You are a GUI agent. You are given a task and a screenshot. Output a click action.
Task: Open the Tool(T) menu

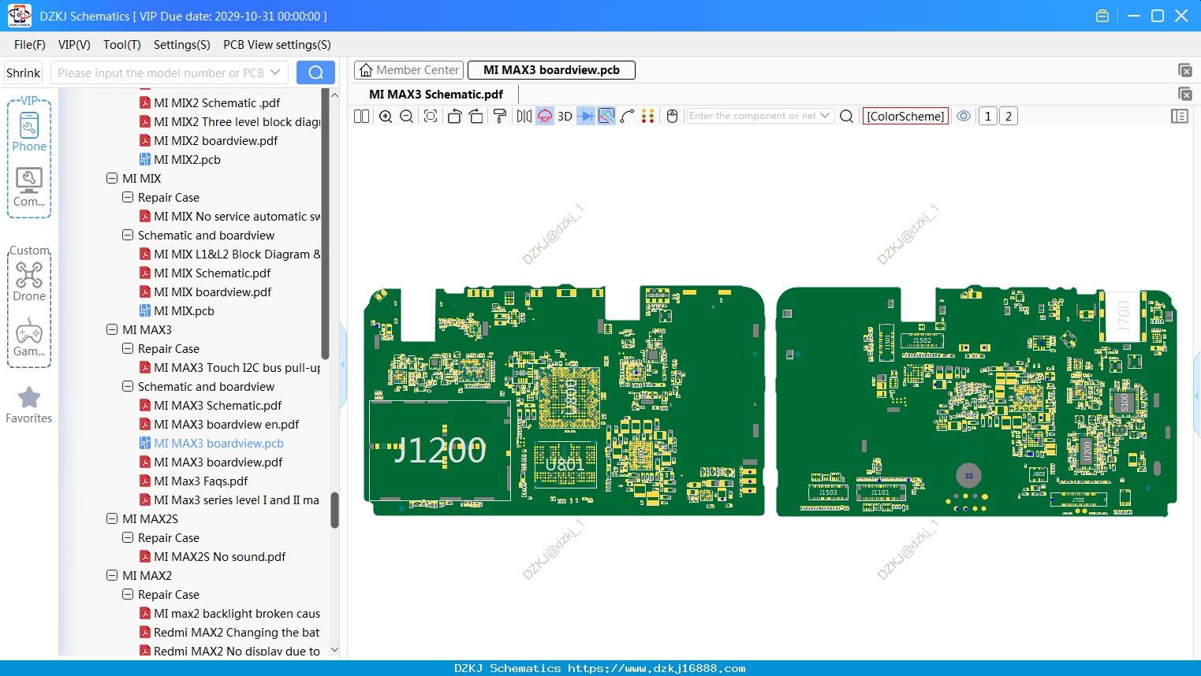(122, 45)
